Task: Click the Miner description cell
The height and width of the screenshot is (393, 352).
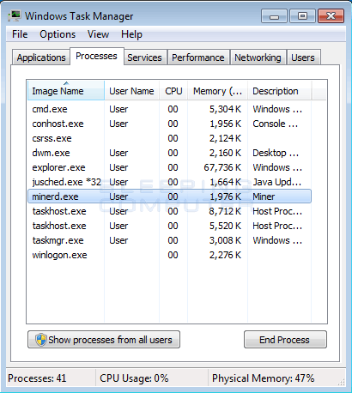Action: click(264, 196)
